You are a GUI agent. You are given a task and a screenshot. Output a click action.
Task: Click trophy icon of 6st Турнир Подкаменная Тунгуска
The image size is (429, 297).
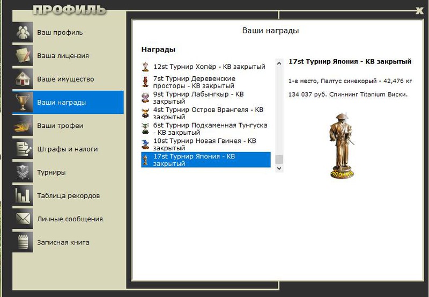145,129
